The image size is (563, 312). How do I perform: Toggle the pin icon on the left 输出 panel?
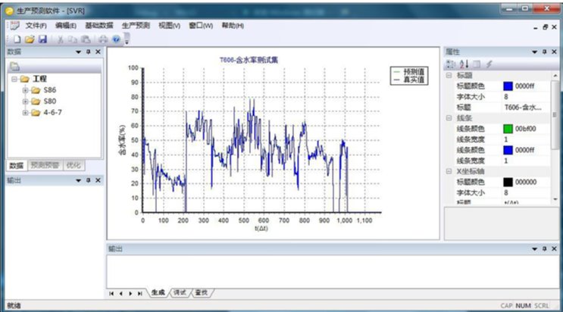pyautogui.click(x=87, y=180)
